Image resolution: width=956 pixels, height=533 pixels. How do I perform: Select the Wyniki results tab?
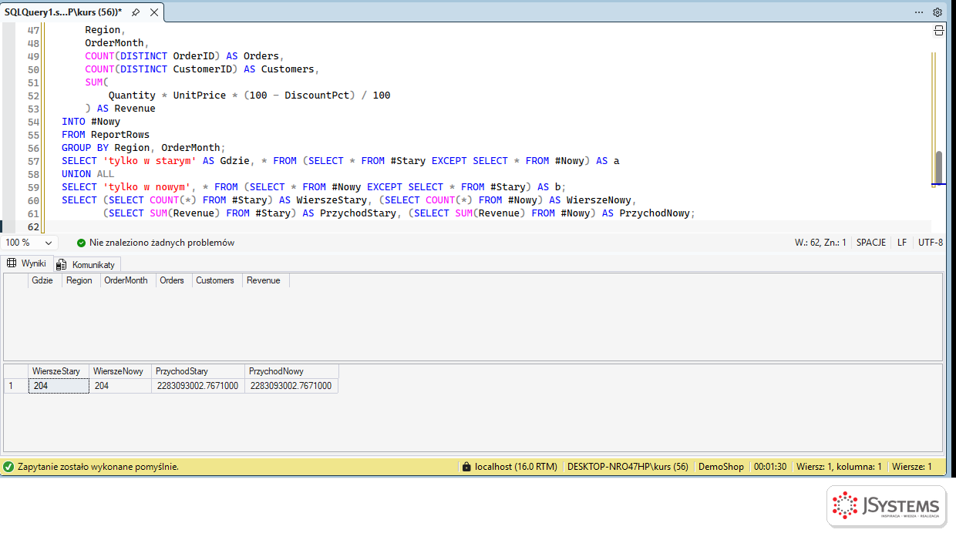click(x=27, y=263)
